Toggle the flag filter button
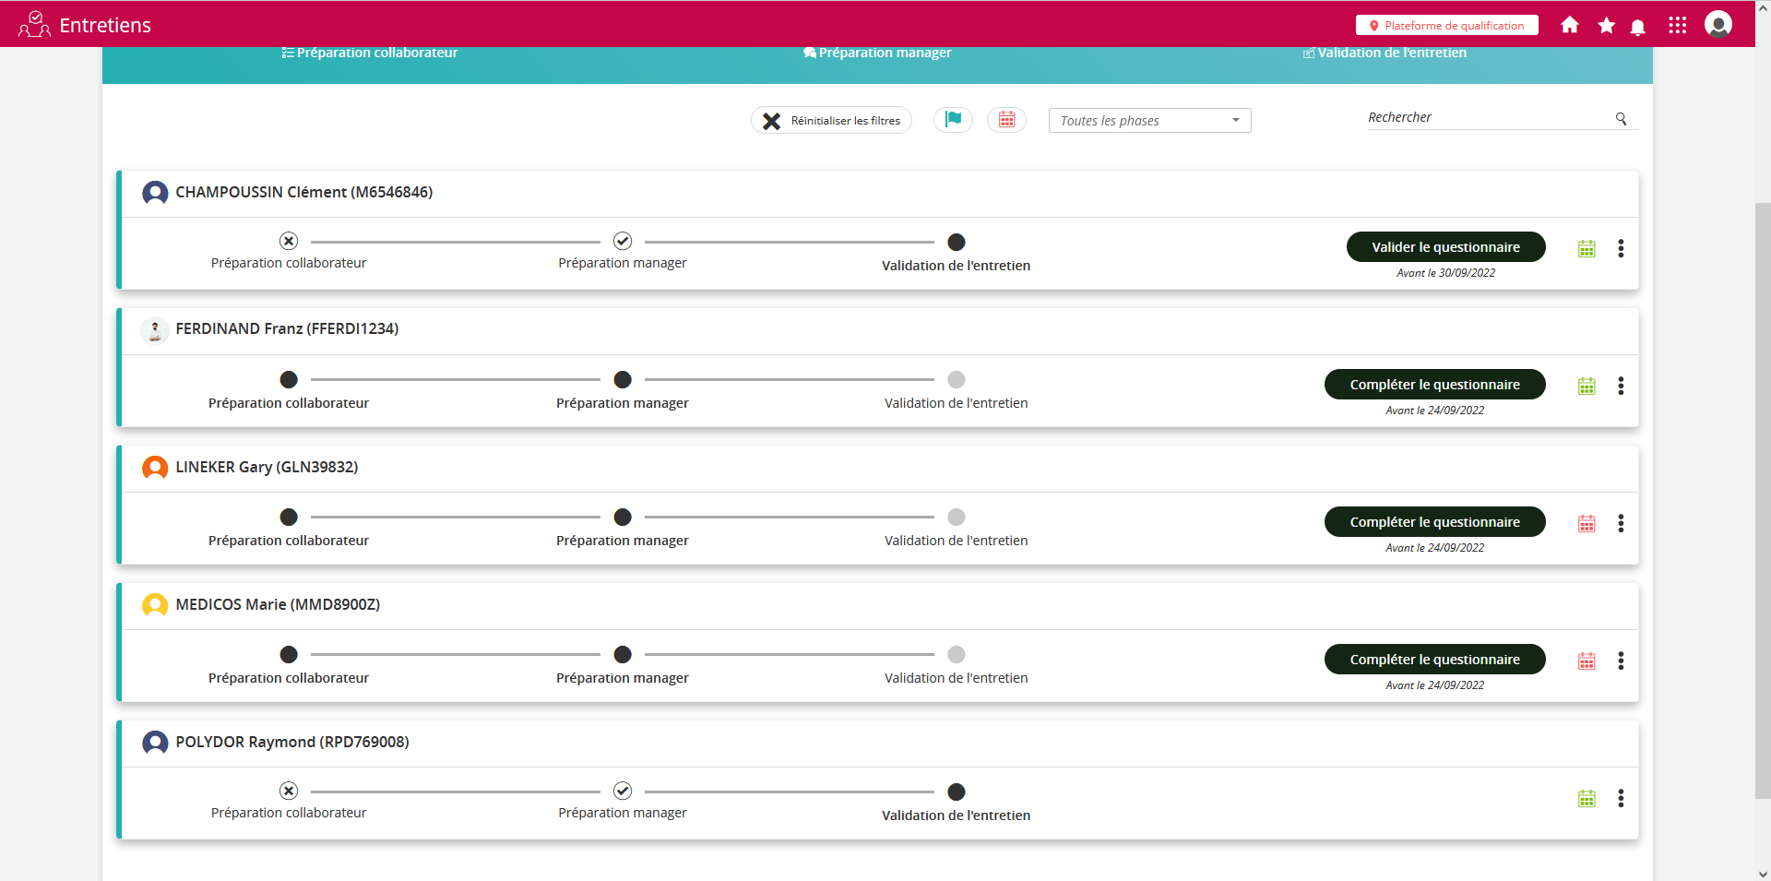The width and height of the screenshot is (1771, 881). [x=953, y=120]
